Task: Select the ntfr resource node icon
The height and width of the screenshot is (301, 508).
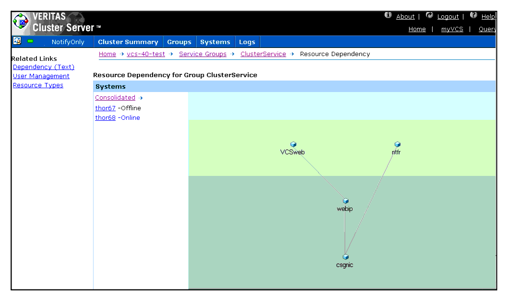Action: [397, 144]
